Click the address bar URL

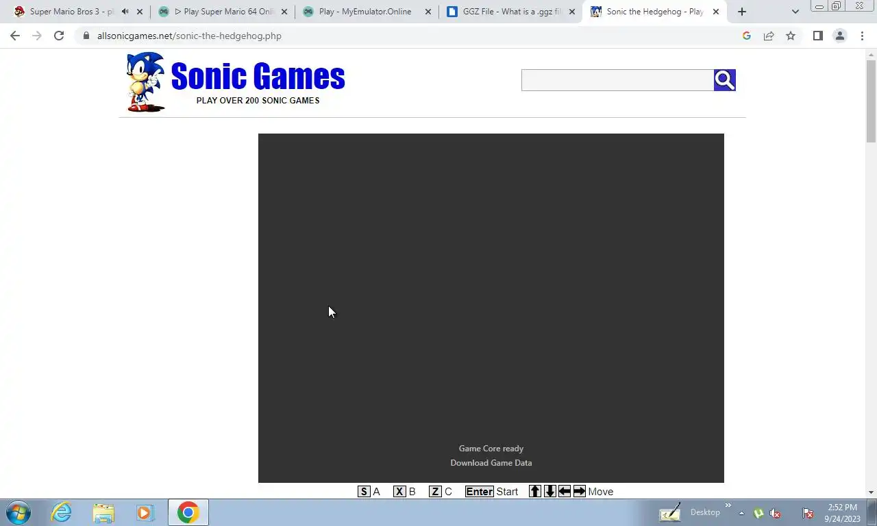(189, 36)
